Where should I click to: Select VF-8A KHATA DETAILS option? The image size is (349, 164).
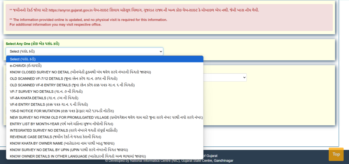[x=105, y=98]
